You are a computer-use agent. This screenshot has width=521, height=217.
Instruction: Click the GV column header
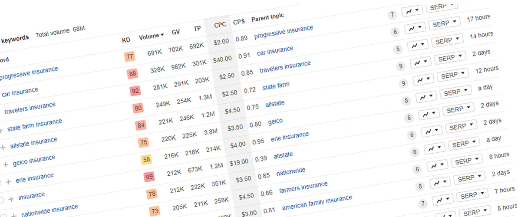(x=176, y=32)
